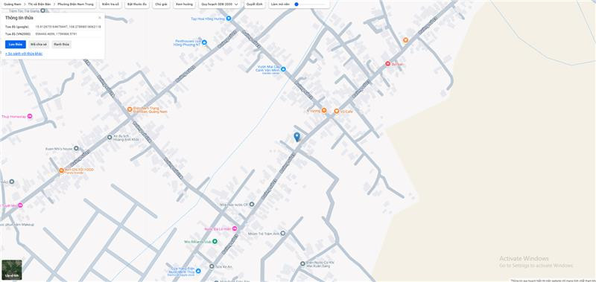Click the pink Thuỷ Homestay marker

coord(30,117)
